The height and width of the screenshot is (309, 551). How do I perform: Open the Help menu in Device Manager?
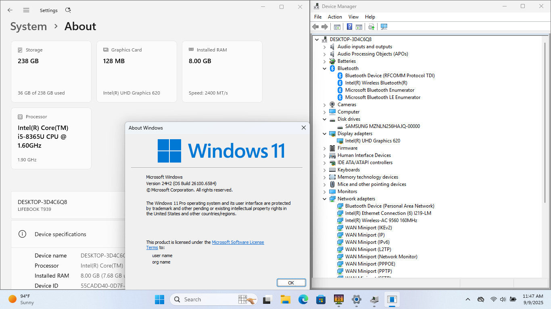tap(370, 17)
